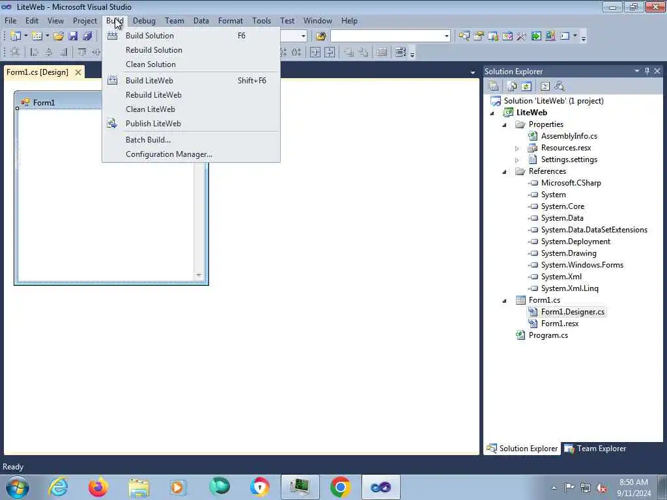Expand the Resources.resx node

[x=517, y=148]
